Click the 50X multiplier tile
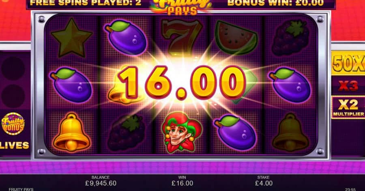The image size is (365, 191). pyautogui.click(x=348, y=63)
